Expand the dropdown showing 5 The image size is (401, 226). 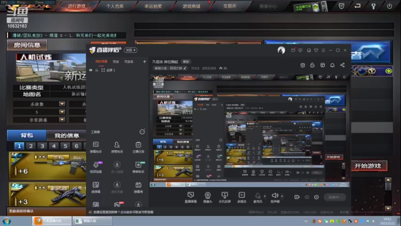[x=62, y=111]
